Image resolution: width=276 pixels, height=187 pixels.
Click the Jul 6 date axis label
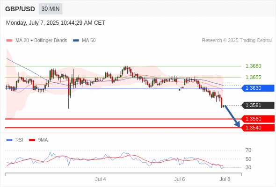coord(179,179)
